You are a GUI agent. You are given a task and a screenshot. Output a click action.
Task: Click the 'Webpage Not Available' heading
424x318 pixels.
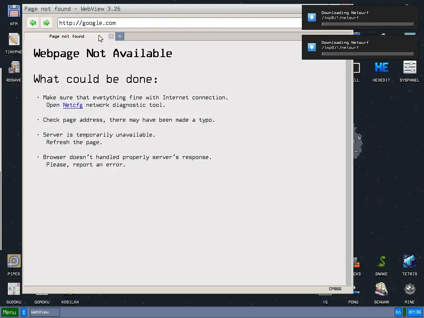pyautogui.click(x=103, y=53)
